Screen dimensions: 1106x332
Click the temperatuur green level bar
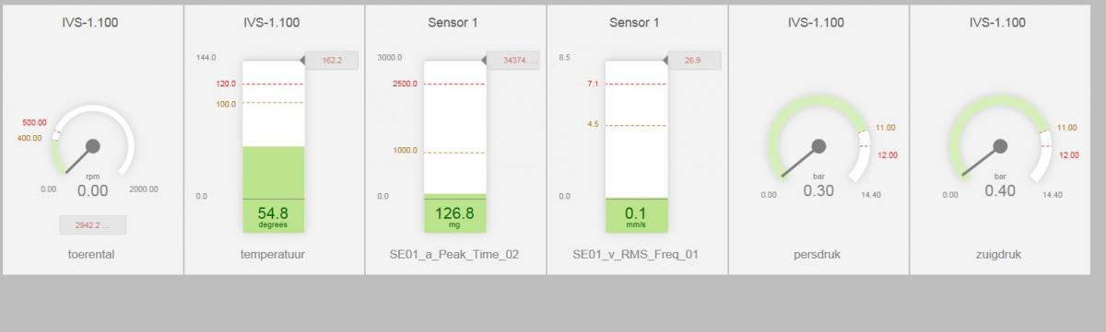[x=274, y=172]
